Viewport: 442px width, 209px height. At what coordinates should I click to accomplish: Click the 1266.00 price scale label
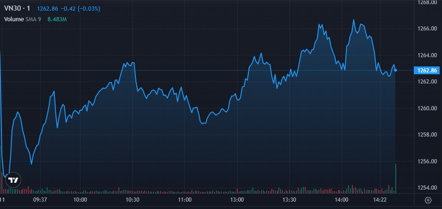click(x=427, y=29)
